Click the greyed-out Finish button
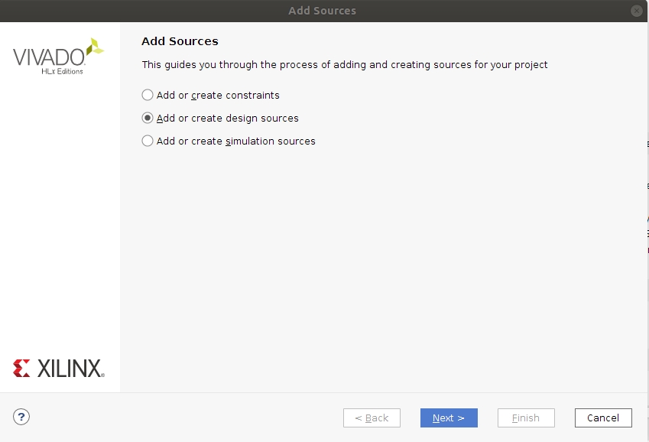649x442 pixels. 526,418
